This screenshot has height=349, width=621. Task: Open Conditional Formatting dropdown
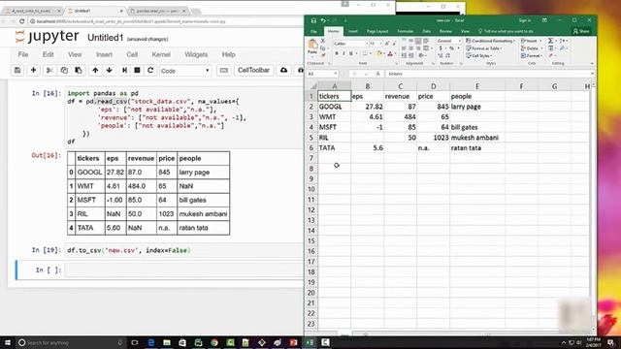point(491,41)
